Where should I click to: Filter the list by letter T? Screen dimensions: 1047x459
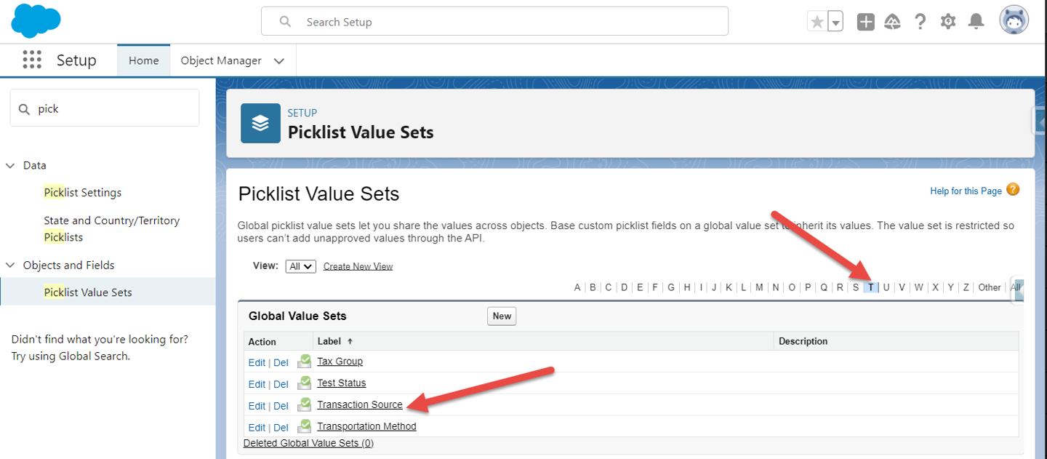pos(870,287)
